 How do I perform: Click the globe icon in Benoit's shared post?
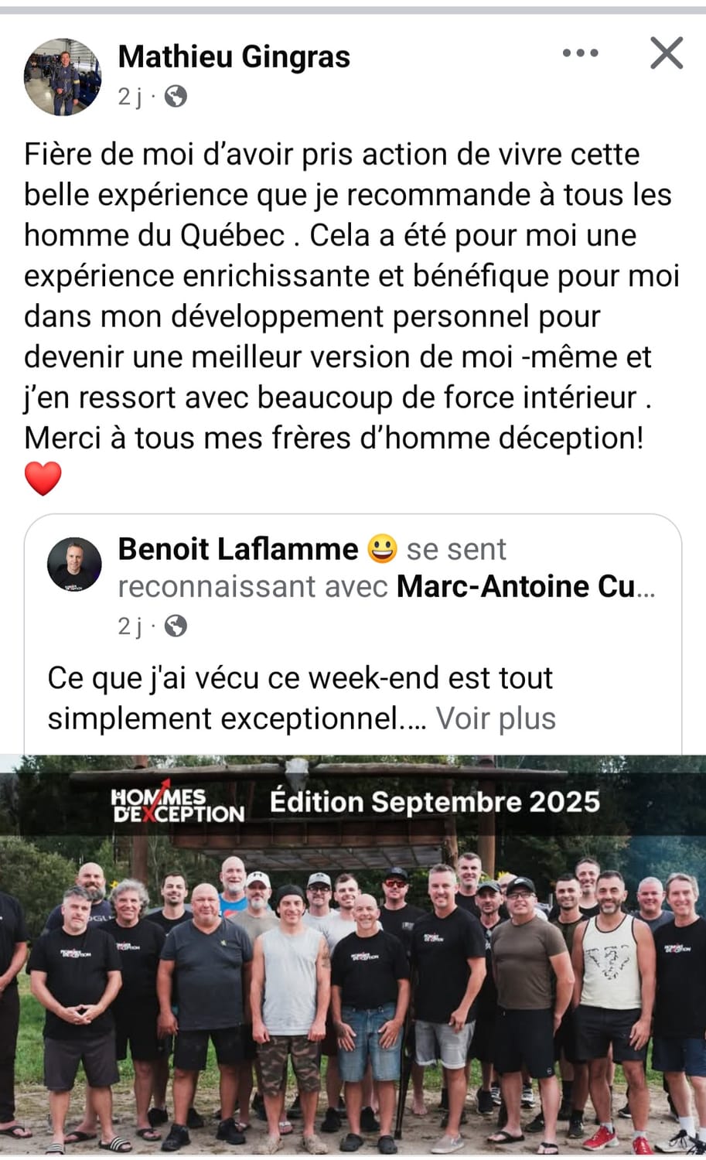tap(176, 626)
